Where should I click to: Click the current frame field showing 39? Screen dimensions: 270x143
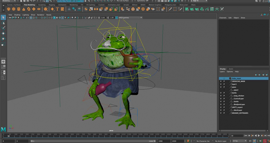[237, 136]
